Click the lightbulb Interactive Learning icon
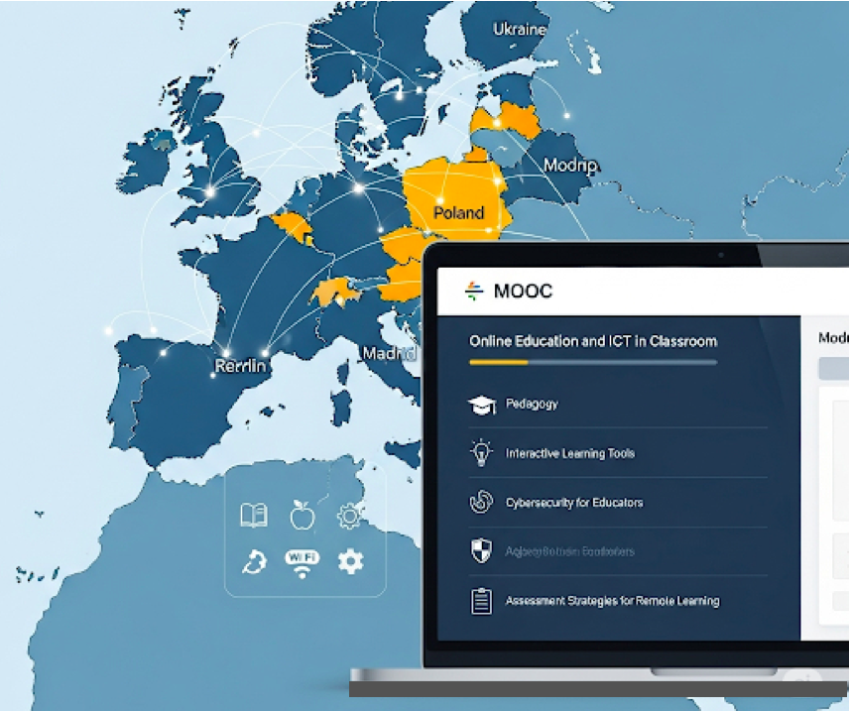The width and height of the screenshot is (849, 711). tap(481, 453)
